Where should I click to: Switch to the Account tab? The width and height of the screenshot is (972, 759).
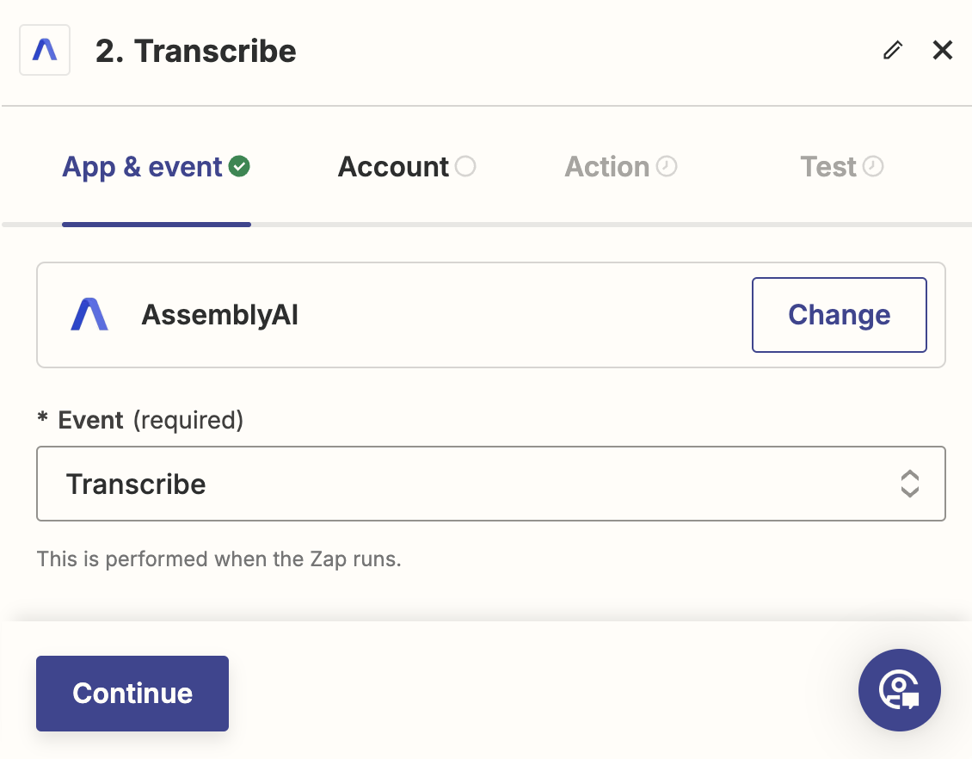pyautogui.click(x=393, y=166)
